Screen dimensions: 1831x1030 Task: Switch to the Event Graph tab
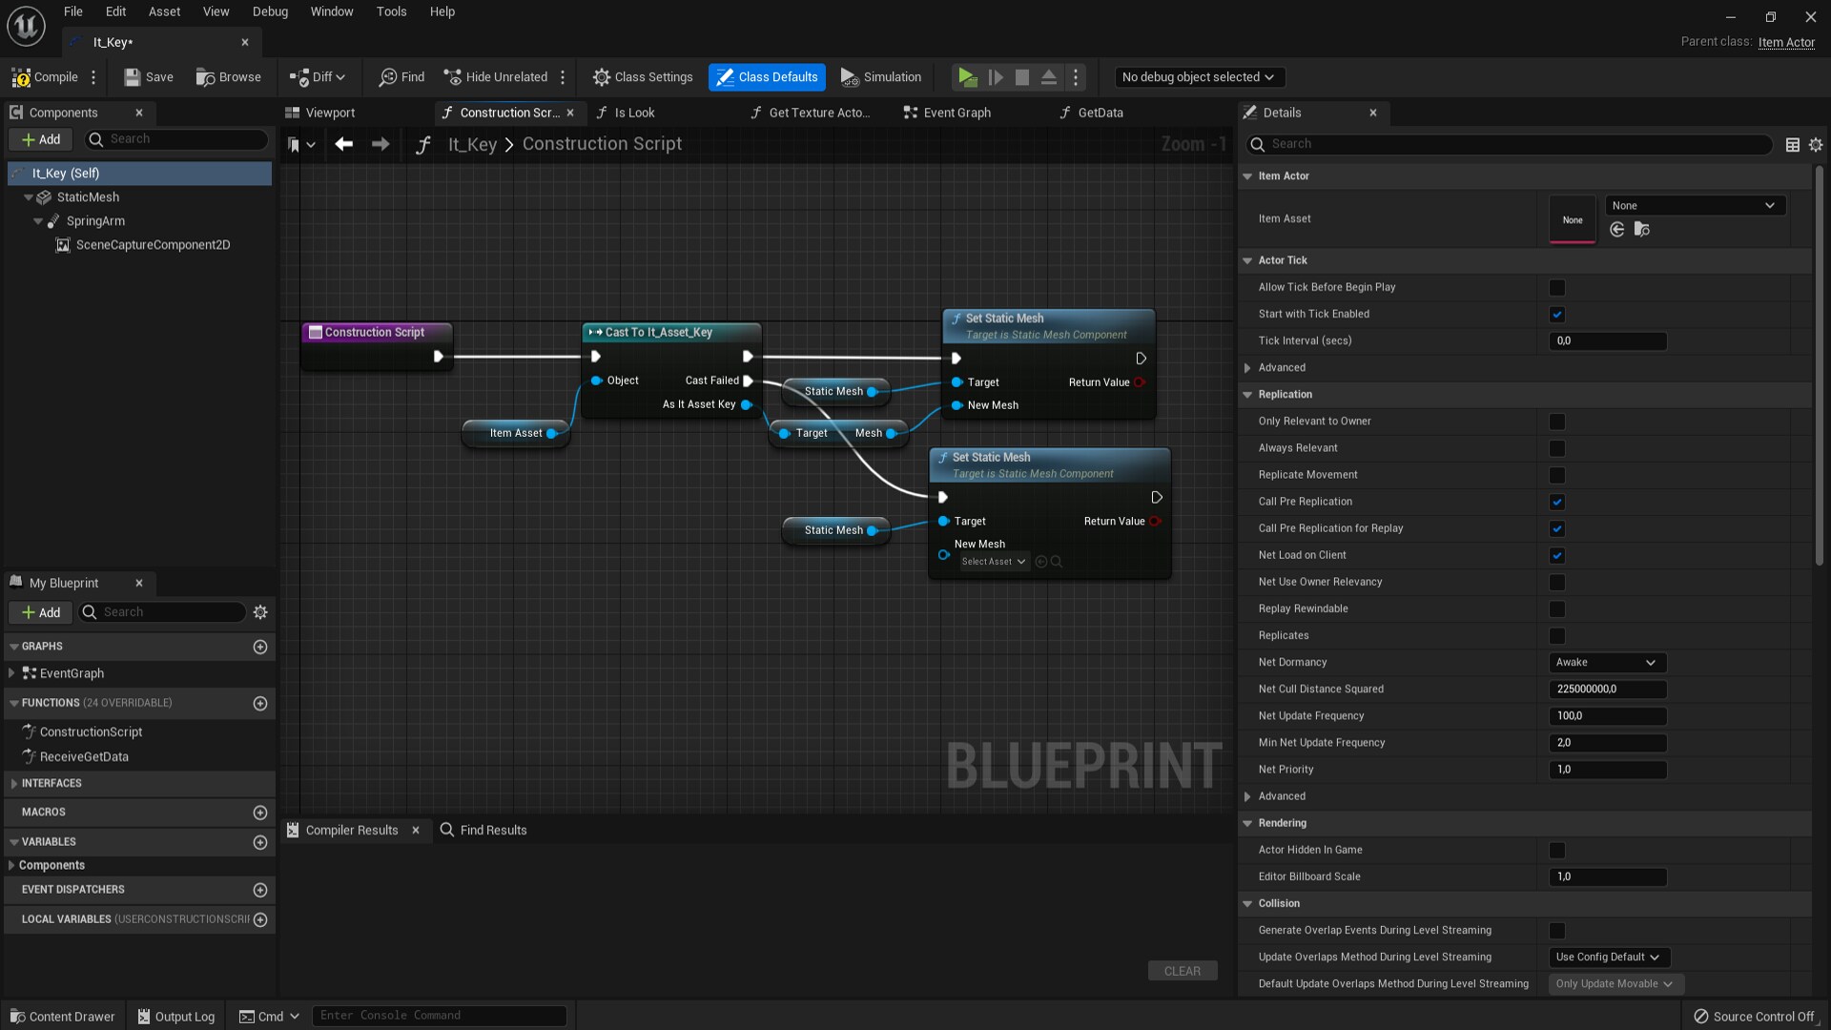click(x=955, y=112)
